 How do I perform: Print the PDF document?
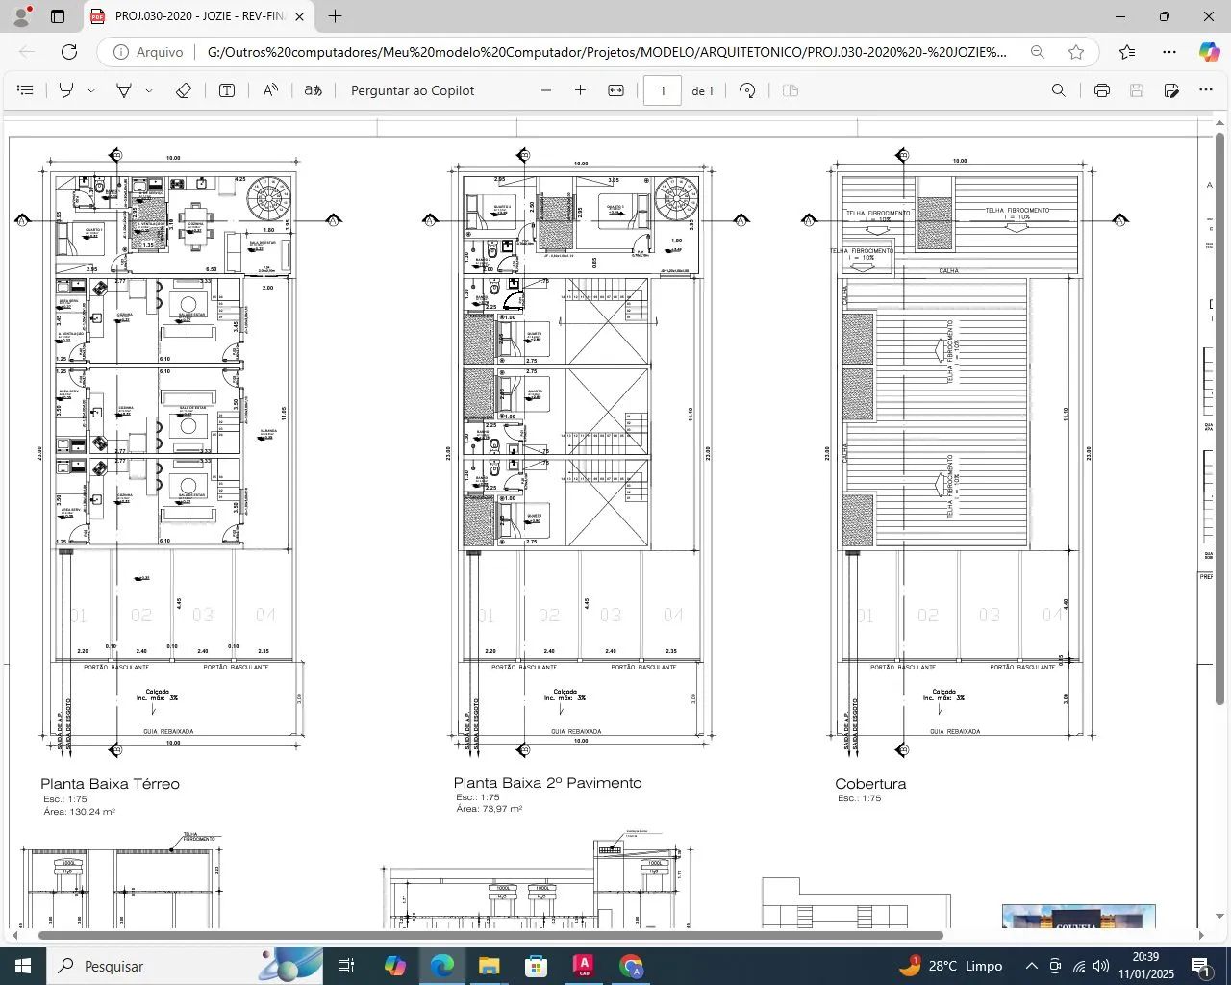pyautogui.click(x=1102, y=90)
